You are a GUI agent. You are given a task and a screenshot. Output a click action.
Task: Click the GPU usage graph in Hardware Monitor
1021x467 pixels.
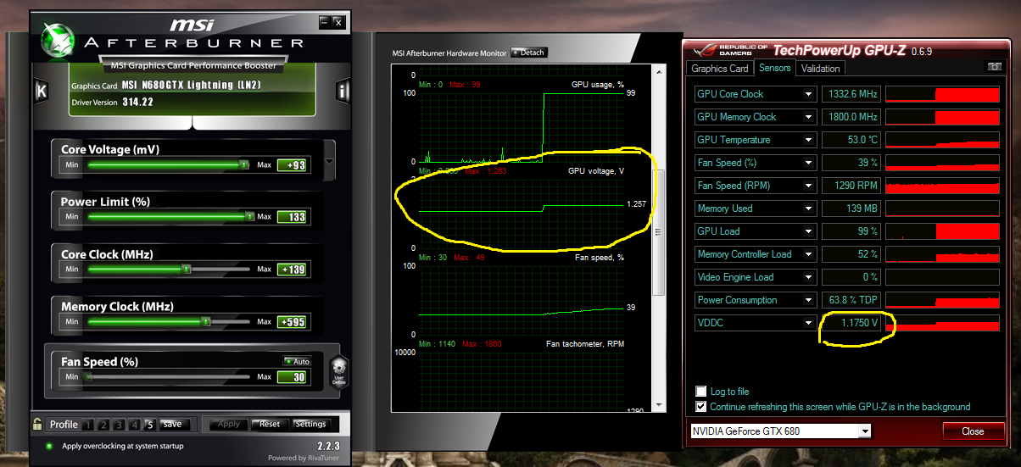pos(522,126)
